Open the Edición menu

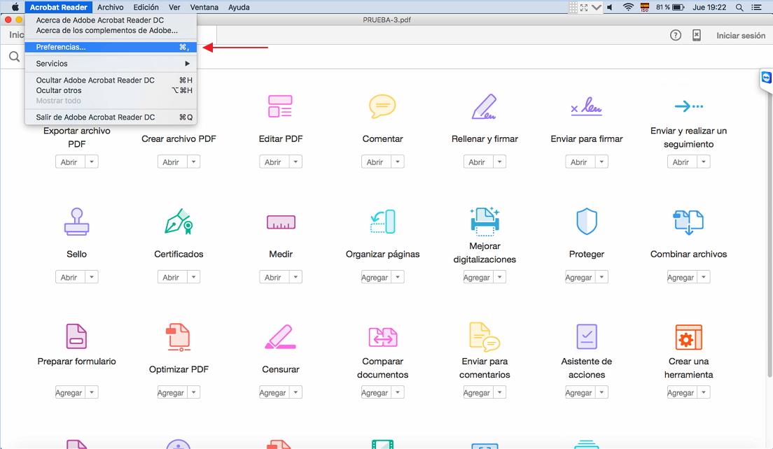(146, 8)
